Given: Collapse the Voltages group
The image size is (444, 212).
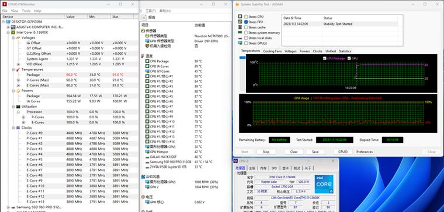Looking at the screenshot, I should (x=13, y=38).
